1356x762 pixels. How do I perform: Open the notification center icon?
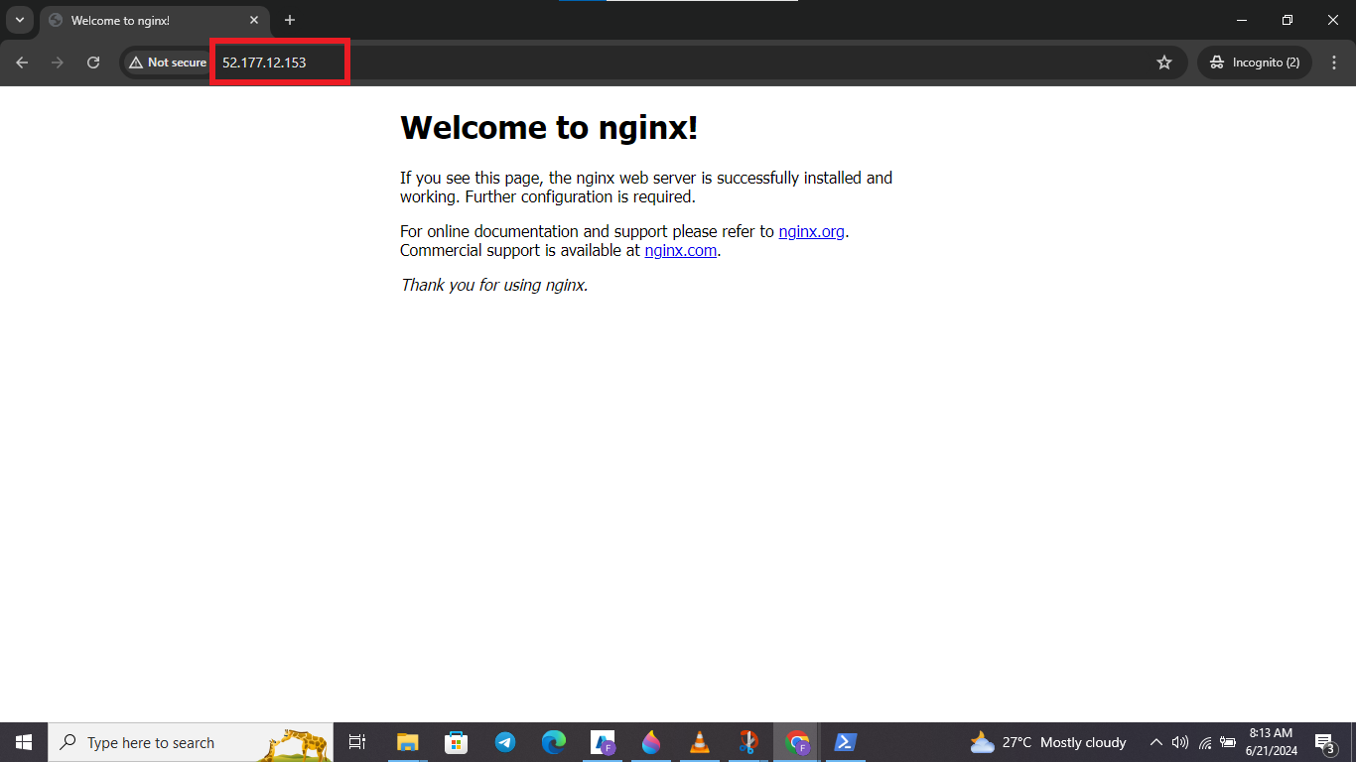pyautogui.click(x=1325, y=742)
